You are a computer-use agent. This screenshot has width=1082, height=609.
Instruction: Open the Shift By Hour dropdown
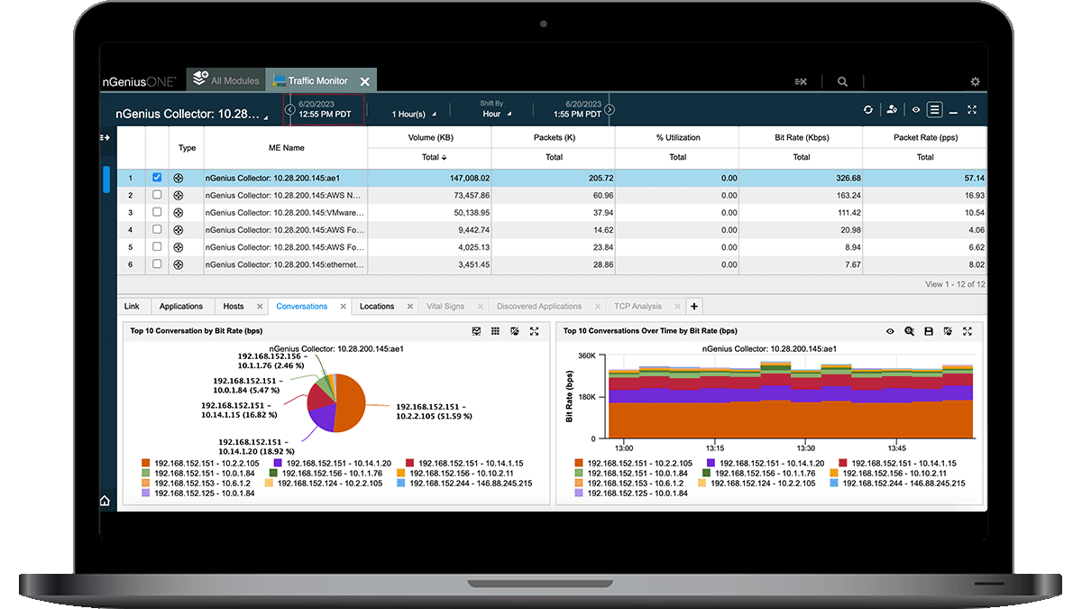[497, 115]
